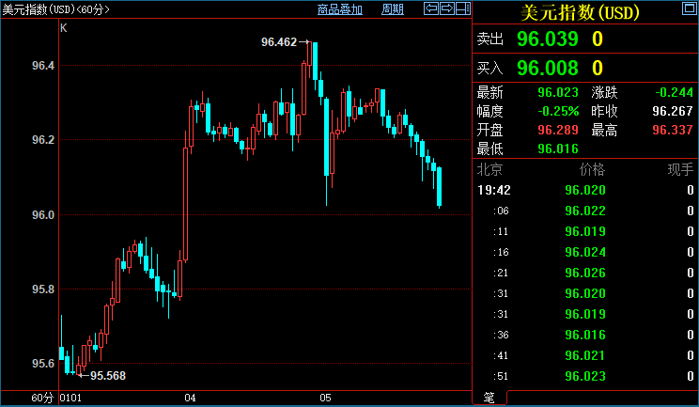Click the 最高 value 96.337
Screen dimensions: 699x407
coord(673,130)
